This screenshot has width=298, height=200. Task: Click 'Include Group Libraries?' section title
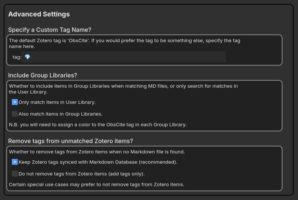coord(43,75)
